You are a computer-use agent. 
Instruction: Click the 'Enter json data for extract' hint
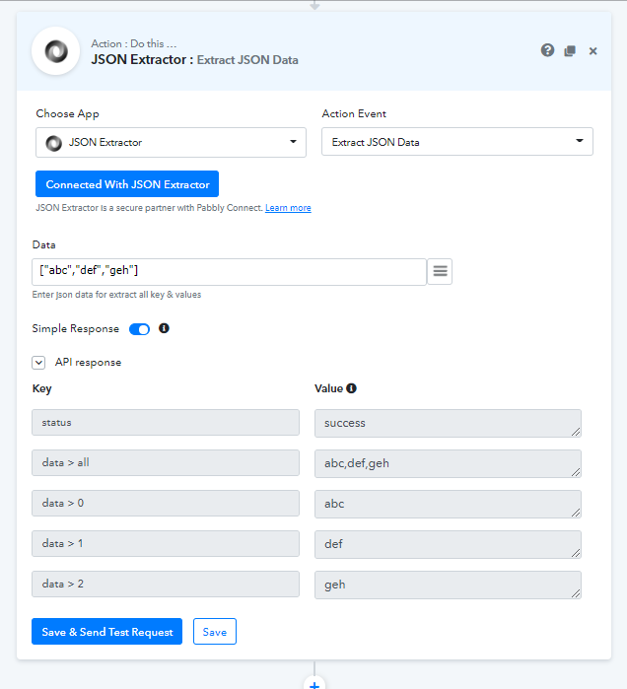[x=116, y=295]
